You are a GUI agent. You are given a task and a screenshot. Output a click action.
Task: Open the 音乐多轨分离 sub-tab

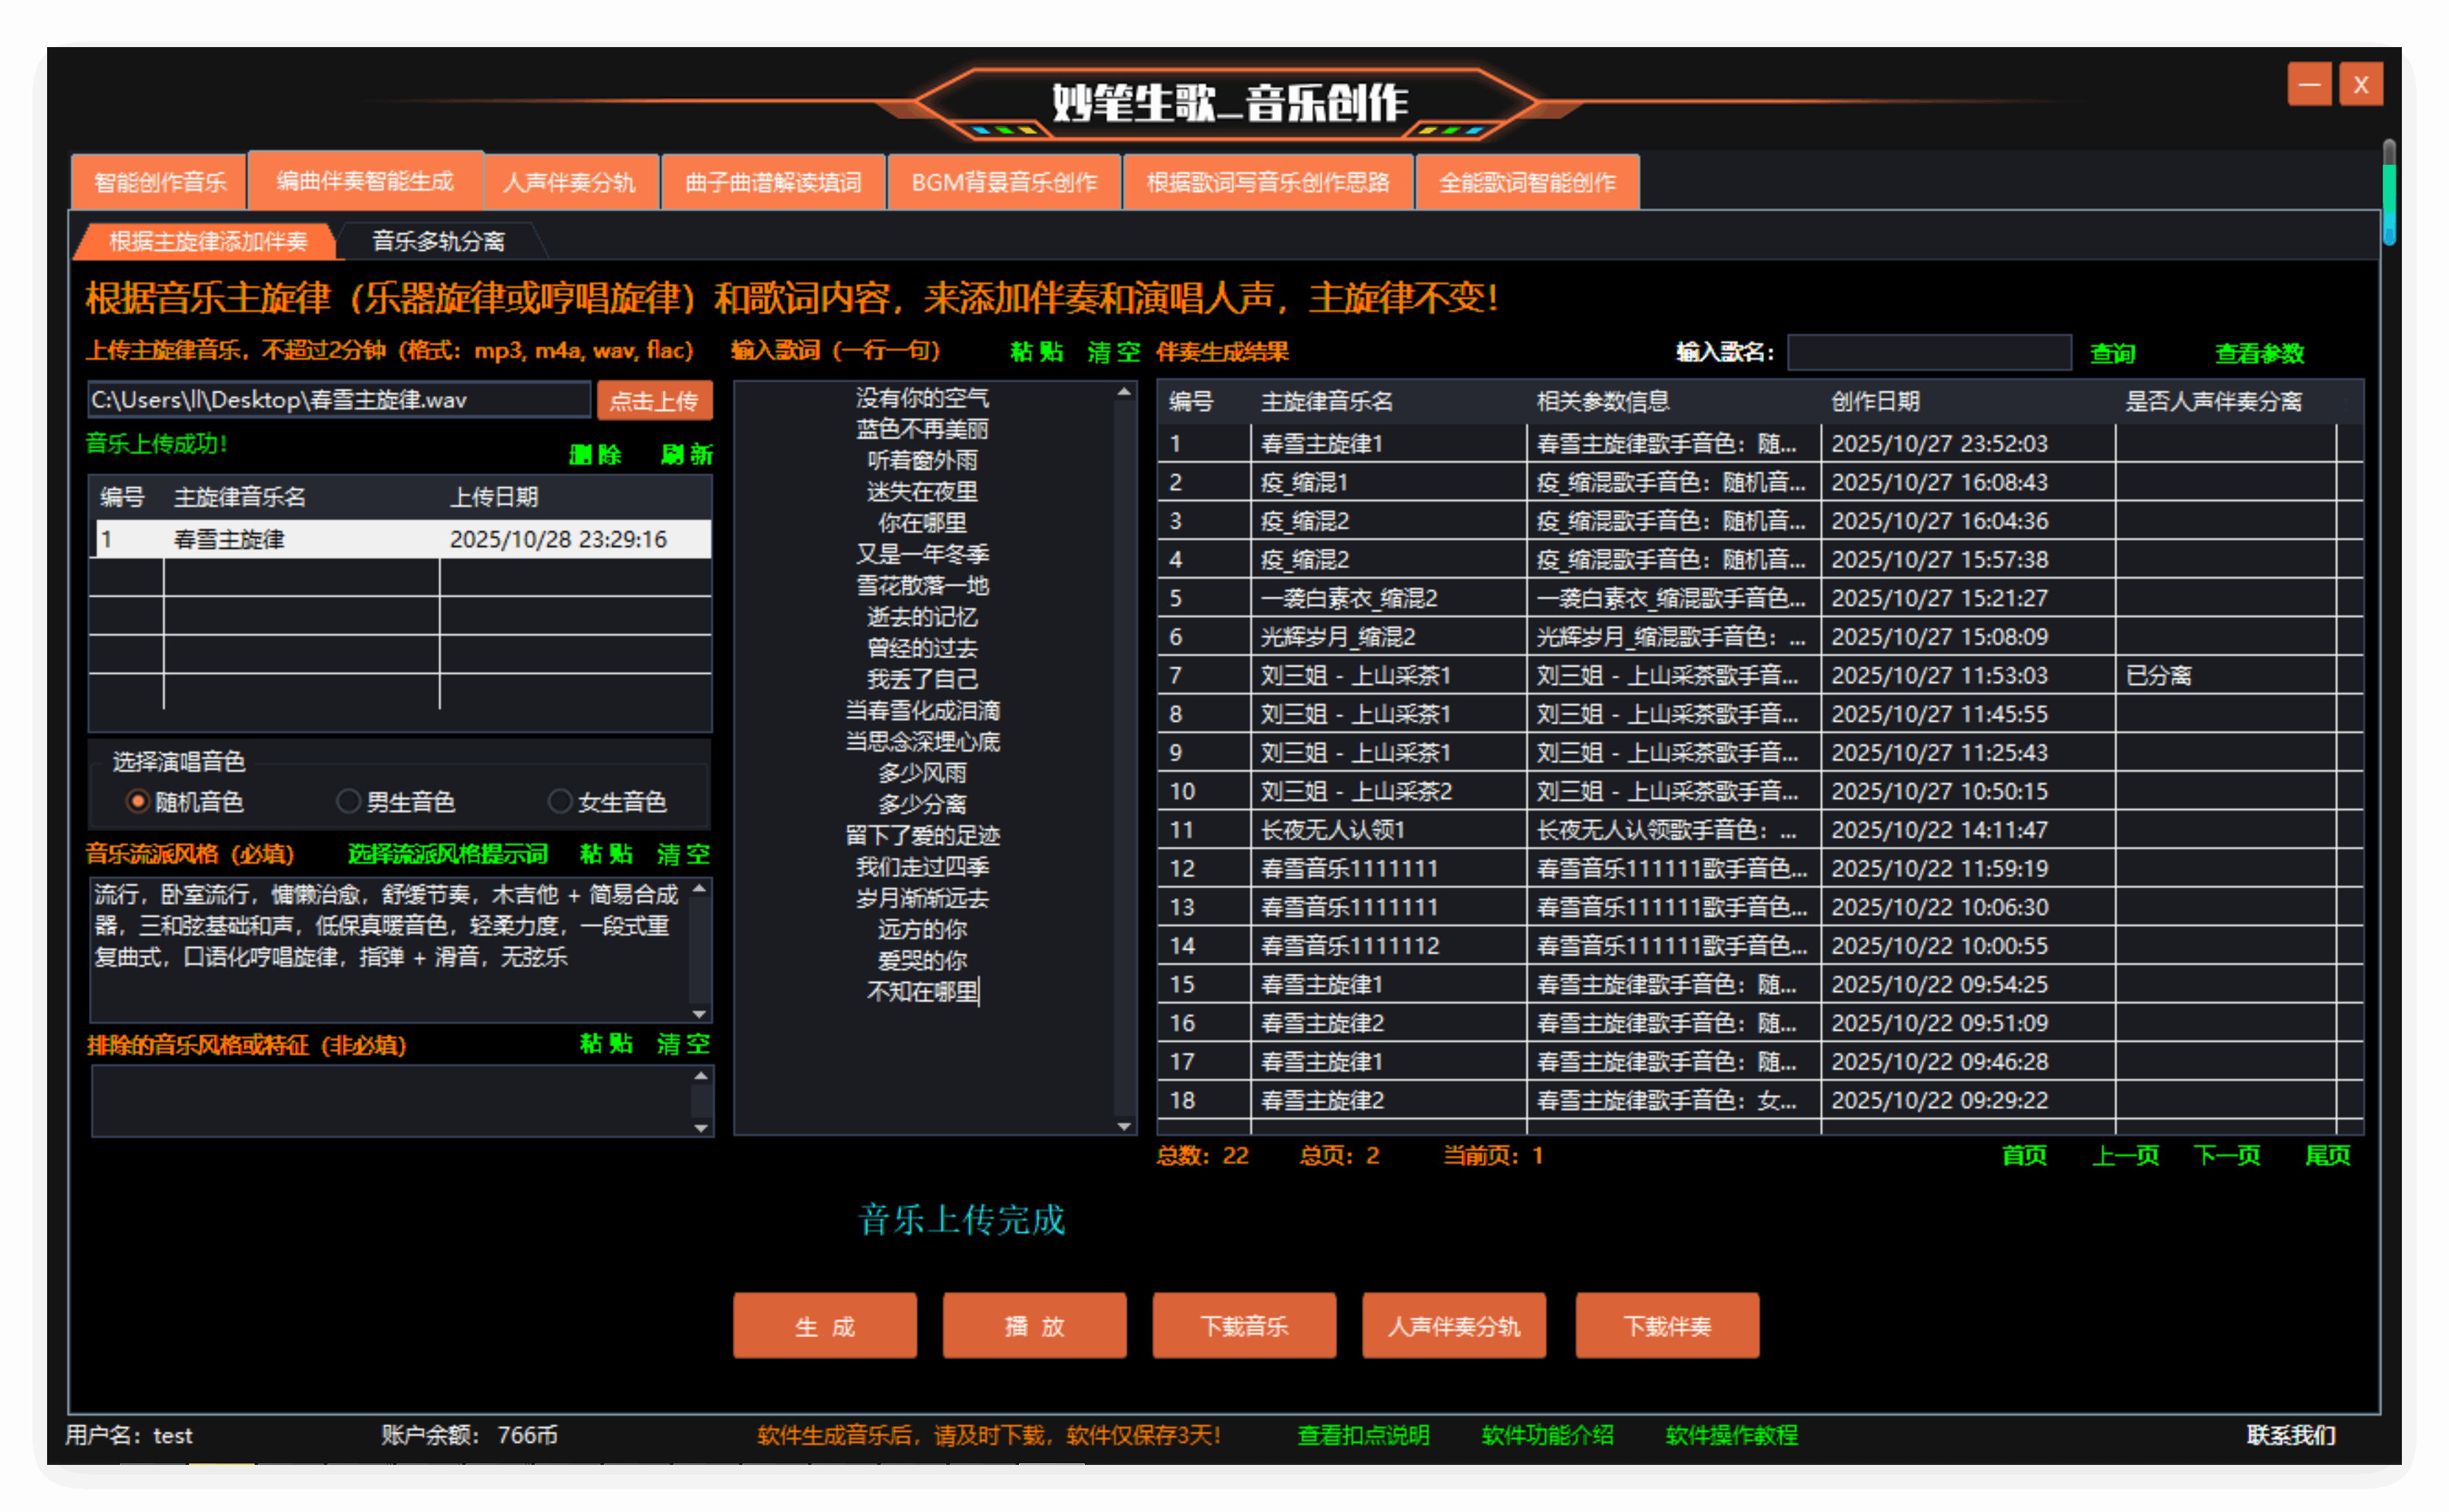[438, 241]
